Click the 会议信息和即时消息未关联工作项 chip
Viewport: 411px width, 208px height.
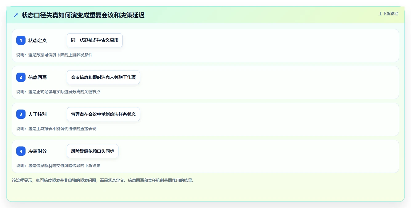[103, 77]
